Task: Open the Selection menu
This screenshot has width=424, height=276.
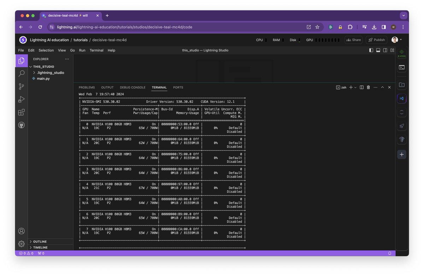Action: (46, 50)
